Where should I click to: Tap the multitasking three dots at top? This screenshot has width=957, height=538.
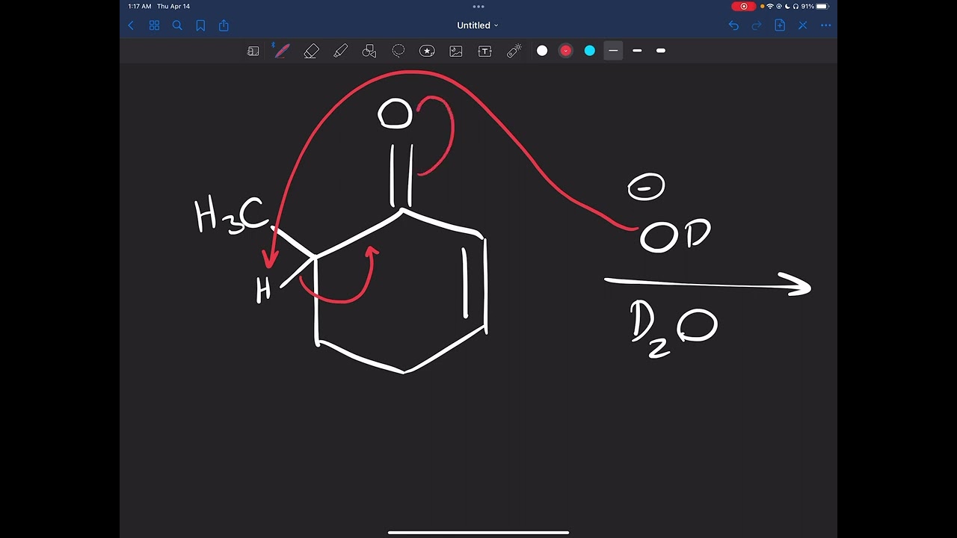pos(478,6)
